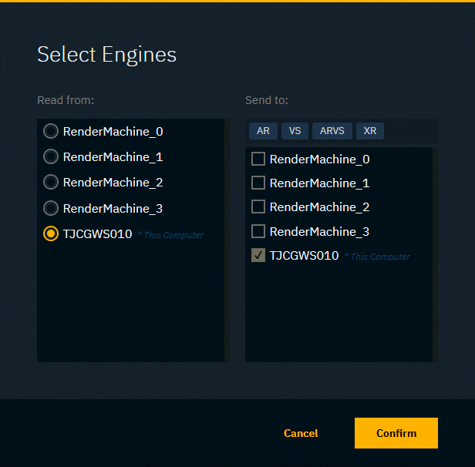Check RenderMachine_3 in Send to list
Viewport: 475px width, 467px height.
click(258, 231)
